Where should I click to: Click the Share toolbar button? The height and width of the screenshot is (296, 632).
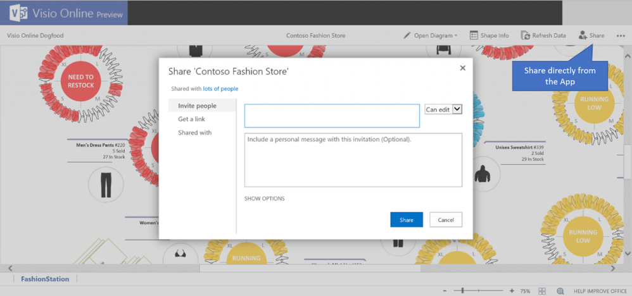point(591,35)
